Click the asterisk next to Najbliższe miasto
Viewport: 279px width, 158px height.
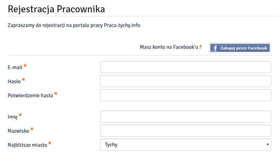click(50, 144)
